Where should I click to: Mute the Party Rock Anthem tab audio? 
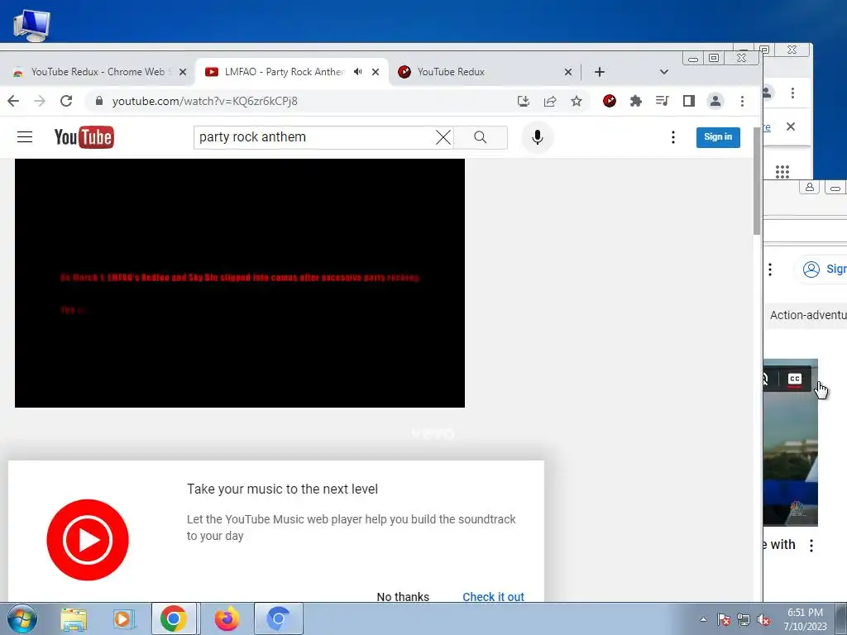point(358,72)
